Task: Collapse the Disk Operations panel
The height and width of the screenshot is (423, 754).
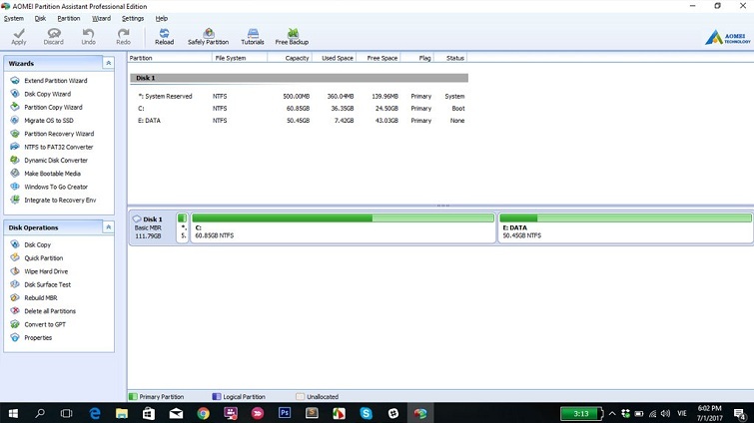Action: click(108, 227)
